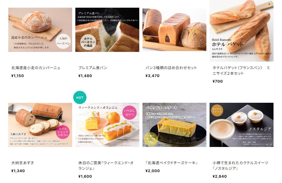
Task: Open the Nostalgia cocktail sweets image
Action: (x=241, y=125)
